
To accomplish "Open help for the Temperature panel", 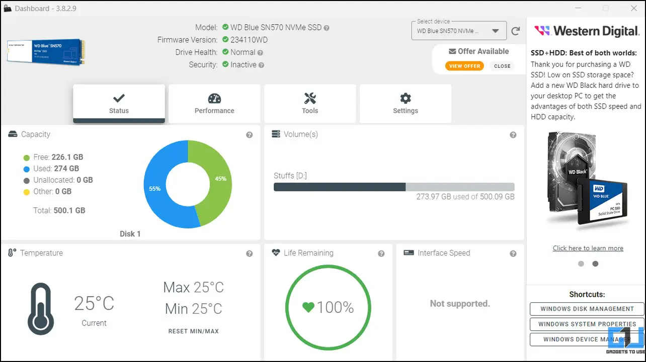I will [250, 254].
